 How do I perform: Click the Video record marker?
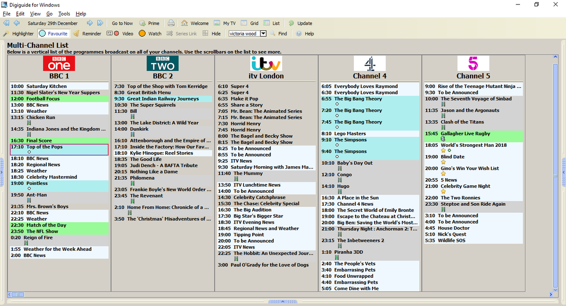[120, 34]
